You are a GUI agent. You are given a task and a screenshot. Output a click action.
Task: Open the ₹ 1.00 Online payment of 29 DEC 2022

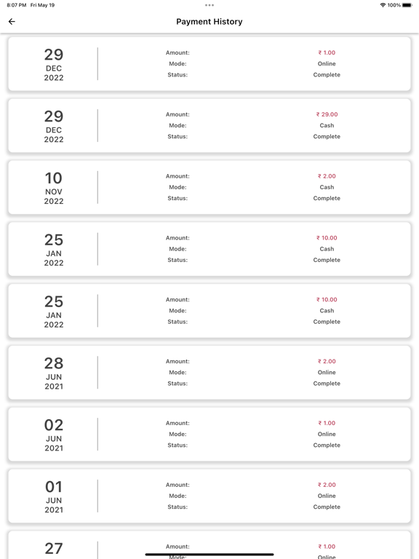[209, 64]
